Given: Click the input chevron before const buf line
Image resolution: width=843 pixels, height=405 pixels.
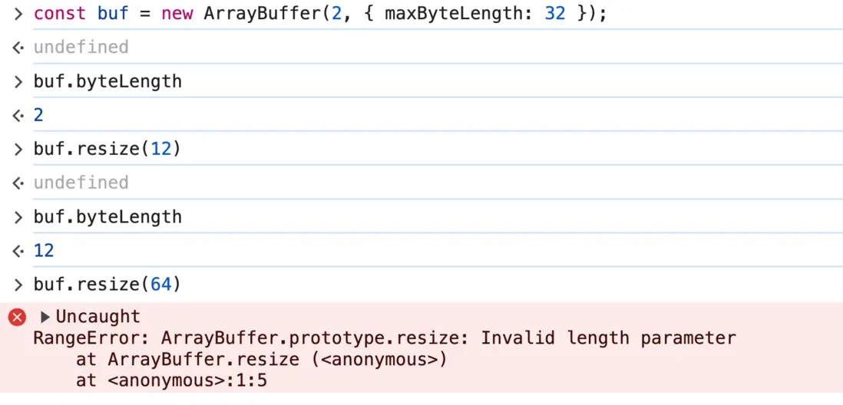Looking at the screenshot, I should [x=18, y=14].
